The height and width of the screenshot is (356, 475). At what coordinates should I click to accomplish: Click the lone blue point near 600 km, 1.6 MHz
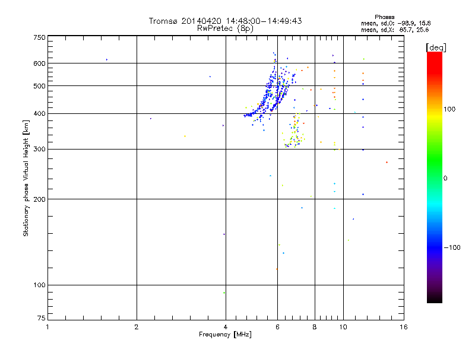coord(107,60)
